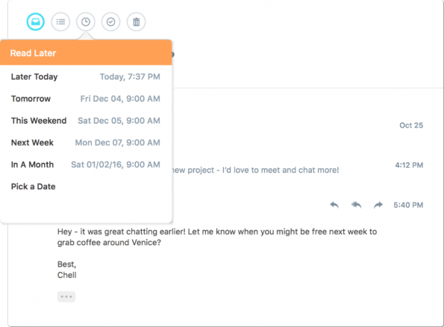444x327 pixels.
Task: Click the blue inbox icon
Action: (x=35, y=22)
